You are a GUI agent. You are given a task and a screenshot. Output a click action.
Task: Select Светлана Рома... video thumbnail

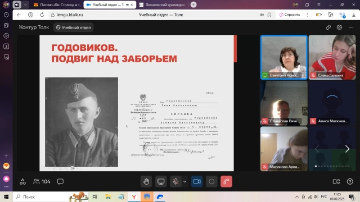(284, 57)
